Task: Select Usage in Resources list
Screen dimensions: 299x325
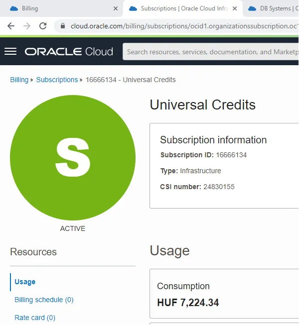Action: click(25, 282)
